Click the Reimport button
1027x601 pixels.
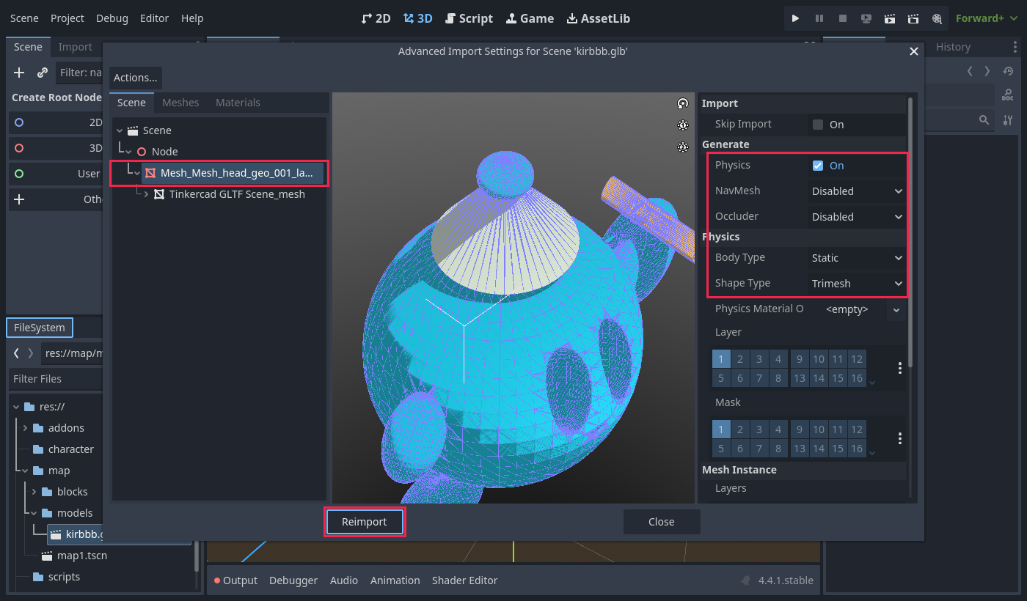[365, 522]
